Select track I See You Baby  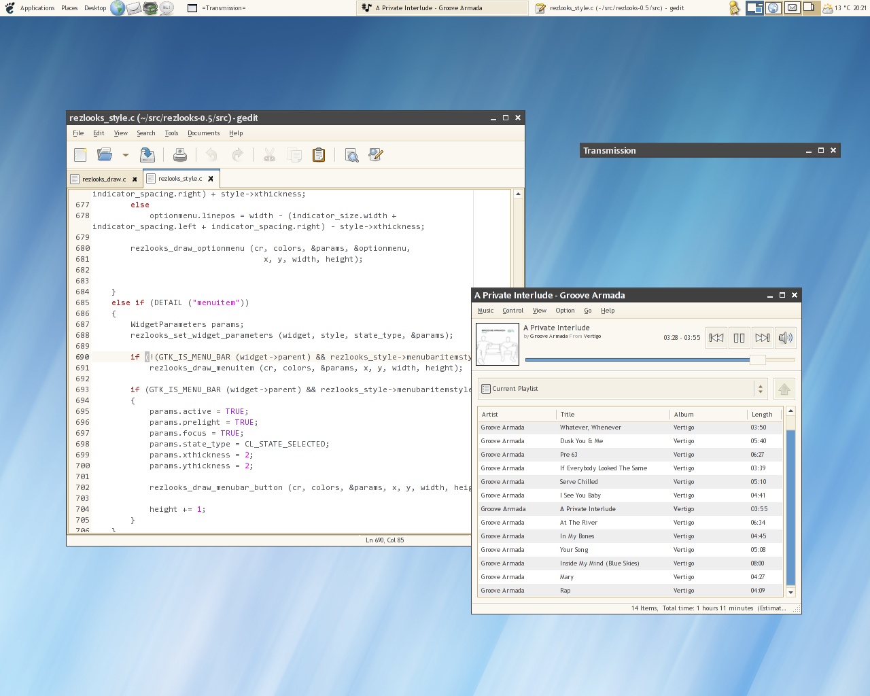tap(630, 495)
